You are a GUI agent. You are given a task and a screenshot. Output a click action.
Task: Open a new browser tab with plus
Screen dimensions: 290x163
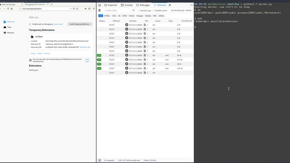[52, 4]
